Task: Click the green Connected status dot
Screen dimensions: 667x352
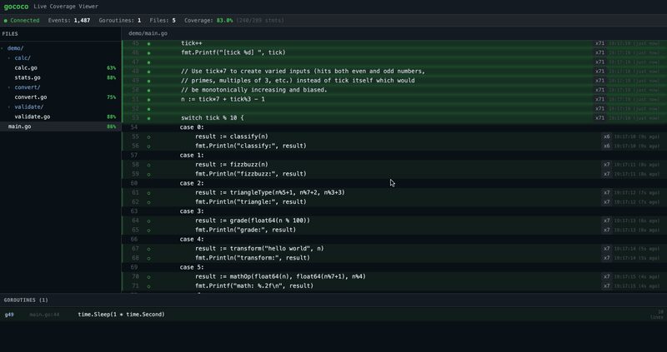Action: click(x=6, y=20)
